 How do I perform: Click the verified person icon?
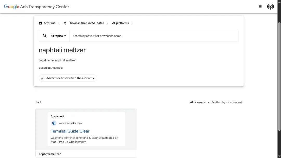pos(43,78)
